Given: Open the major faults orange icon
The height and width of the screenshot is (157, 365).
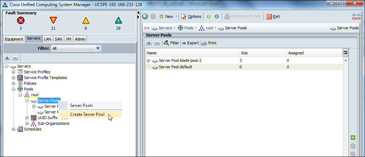Looking at the screenshot, I should pyautogui.click(x=53, y=21).
